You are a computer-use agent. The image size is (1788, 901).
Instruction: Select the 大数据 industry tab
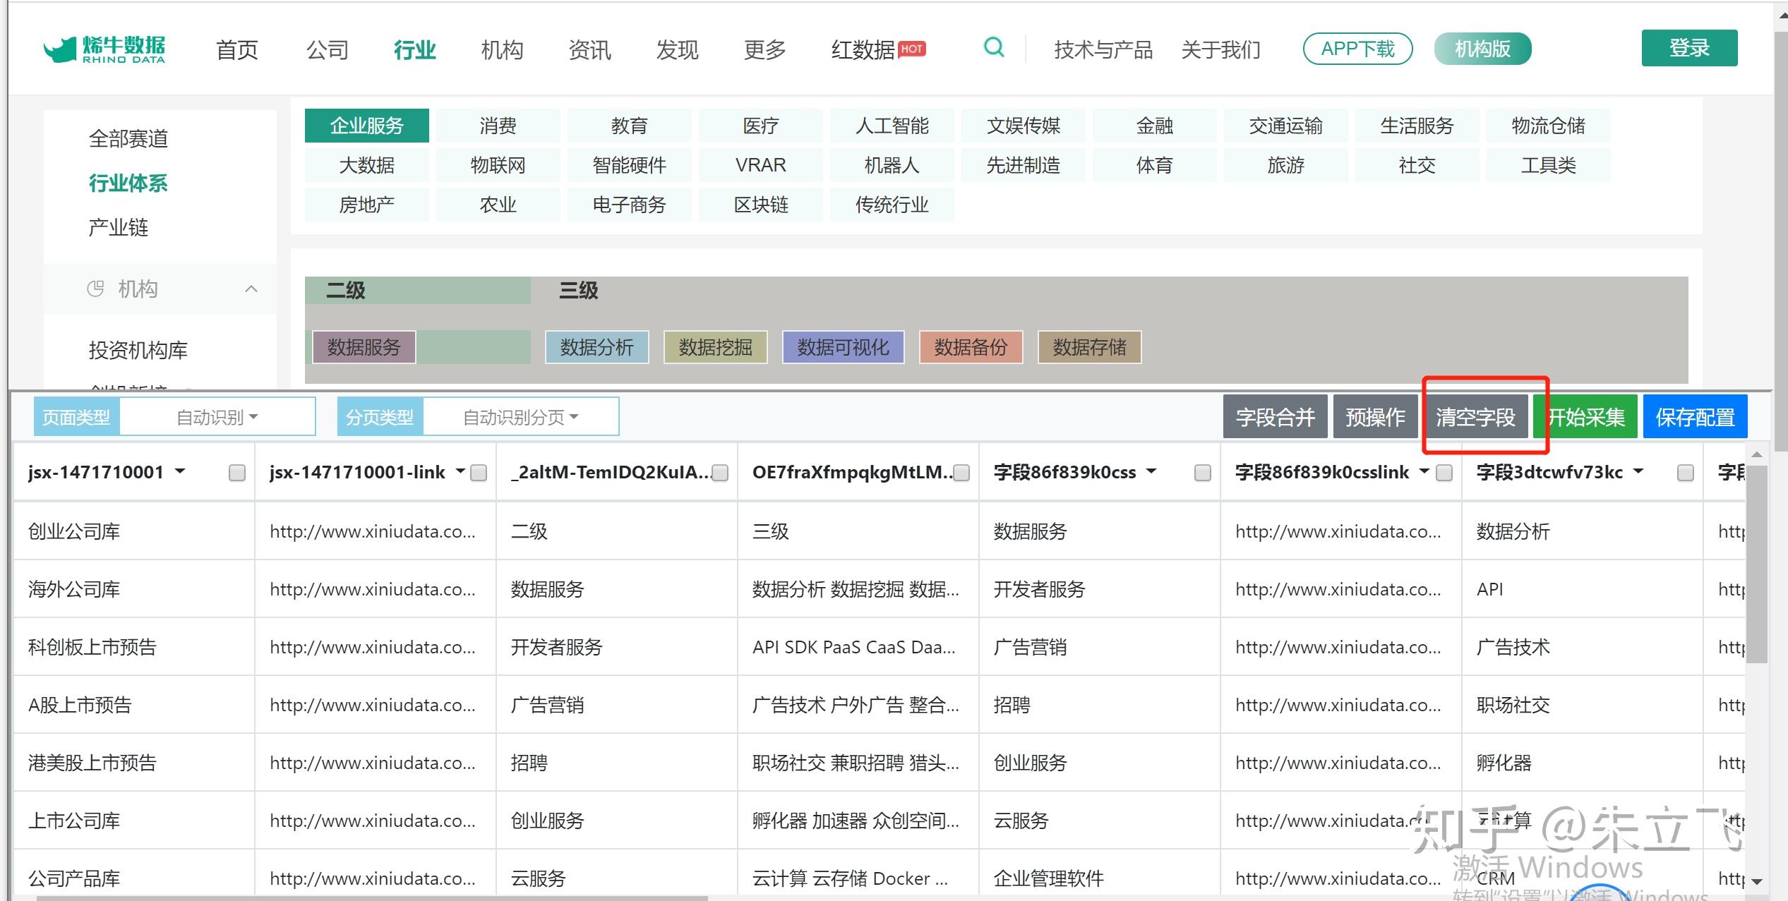[x=367, y=165]
